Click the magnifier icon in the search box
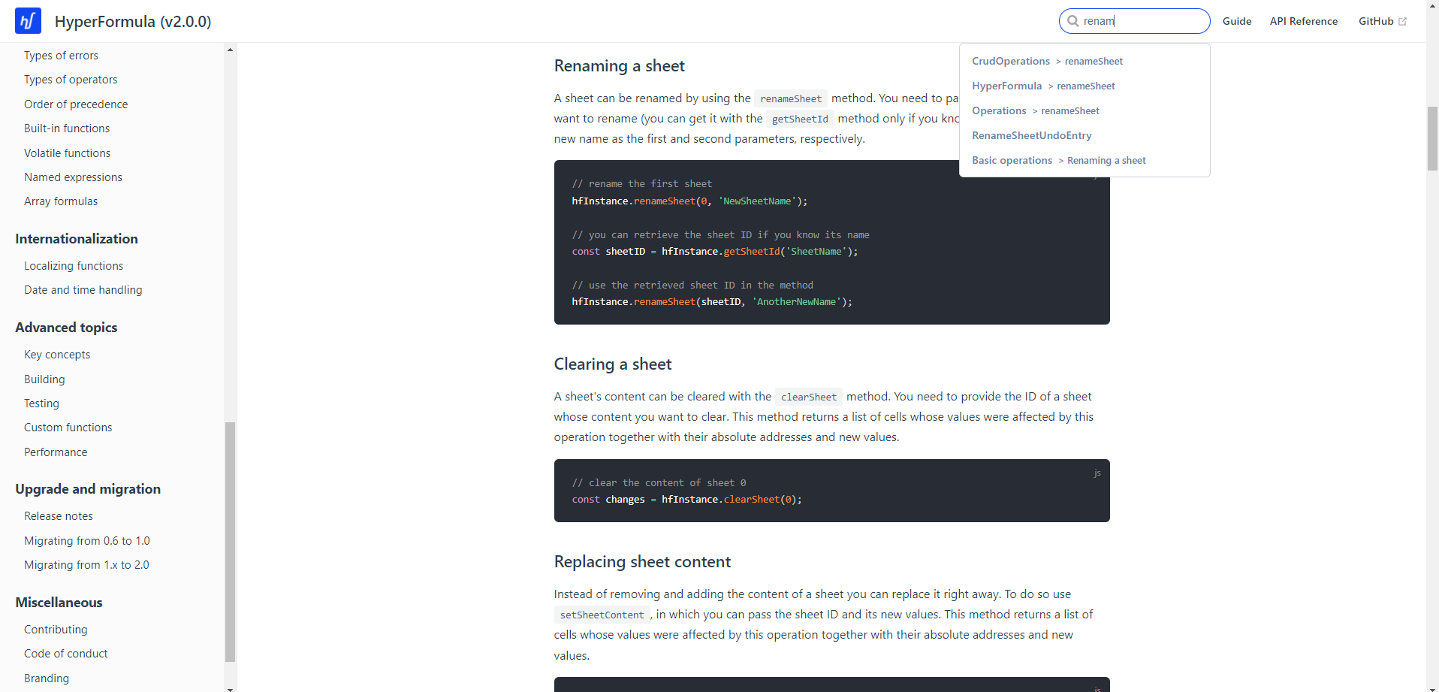Image resolution: width=1439 pixels, height=692 pixels. pyautogui.click(x=1073, y=21)
